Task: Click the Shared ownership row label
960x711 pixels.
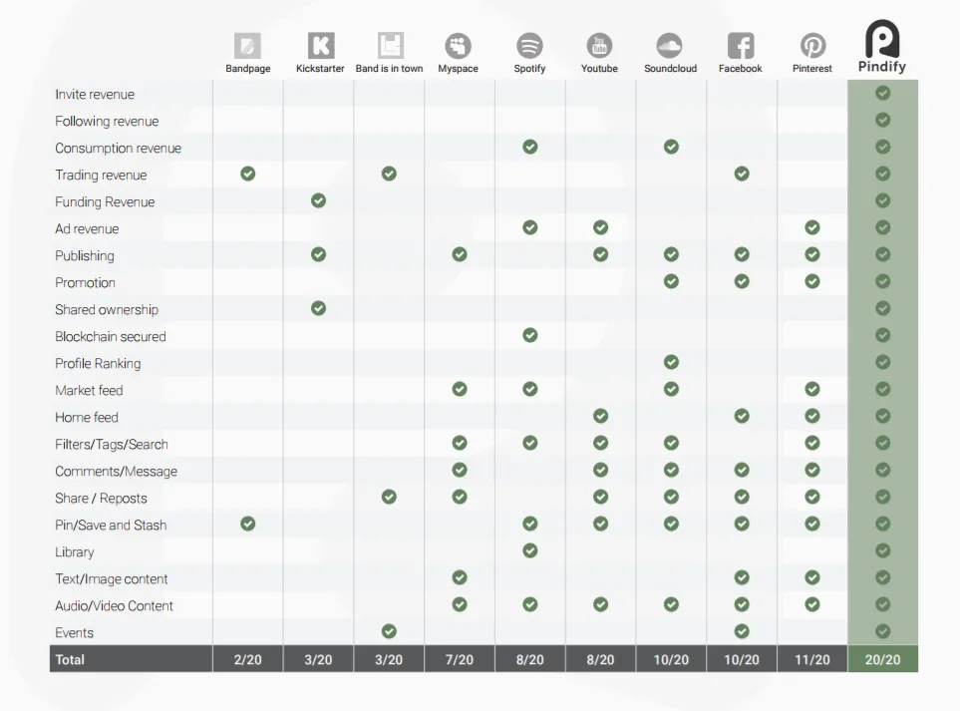Action: coord(107,310)
